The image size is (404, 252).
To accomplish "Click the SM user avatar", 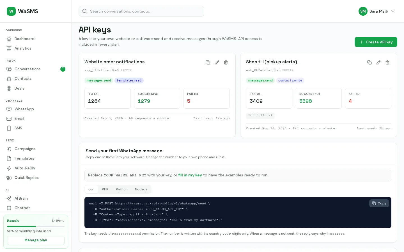I will pos(363,11).
